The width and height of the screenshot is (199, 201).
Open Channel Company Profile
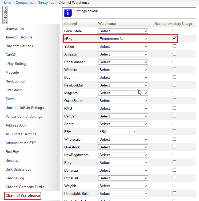pyautogui.click(x=25, y=187)
